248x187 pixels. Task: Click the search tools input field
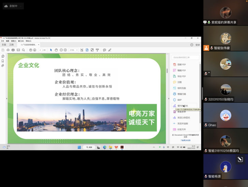185,58
